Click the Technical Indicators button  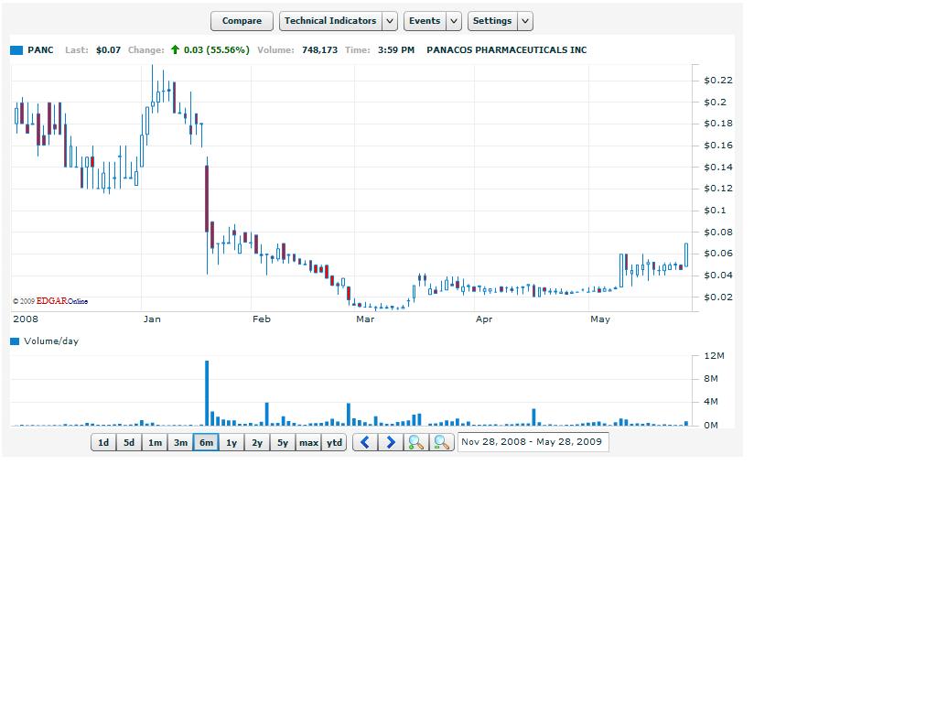click(x=330, y=21)
